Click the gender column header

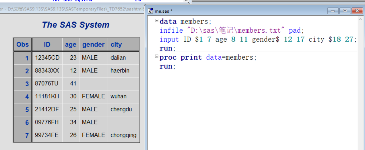click(x=94, y=44)
